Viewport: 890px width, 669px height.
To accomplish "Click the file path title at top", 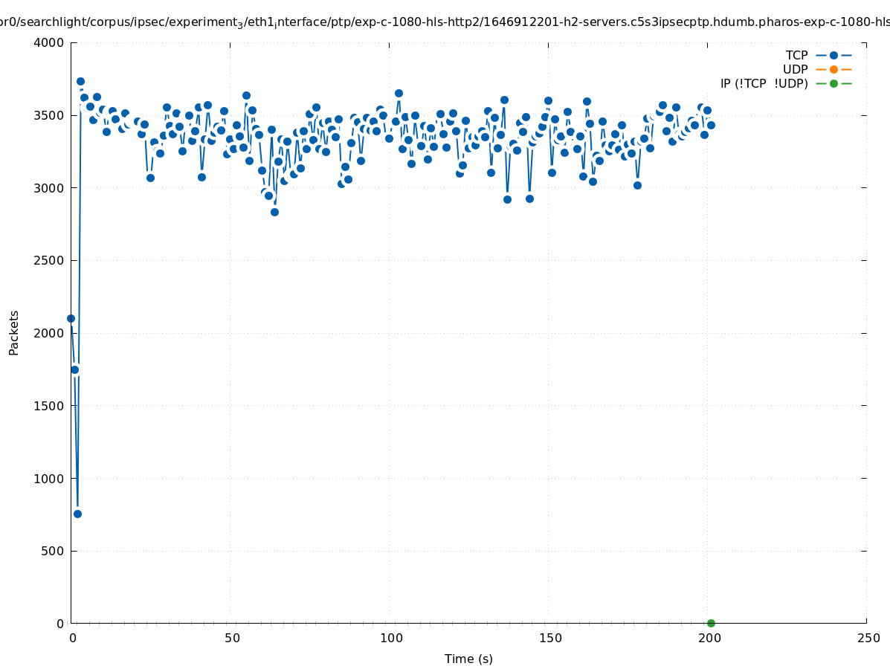I will [445, 22].
